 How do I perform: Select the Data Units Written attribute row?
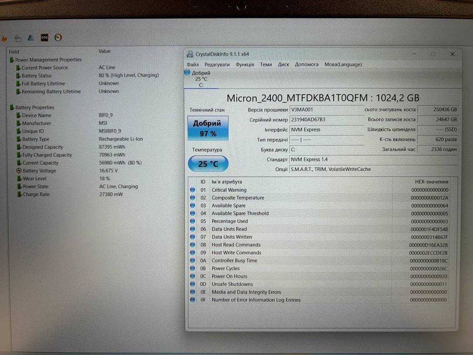(320, 237)
